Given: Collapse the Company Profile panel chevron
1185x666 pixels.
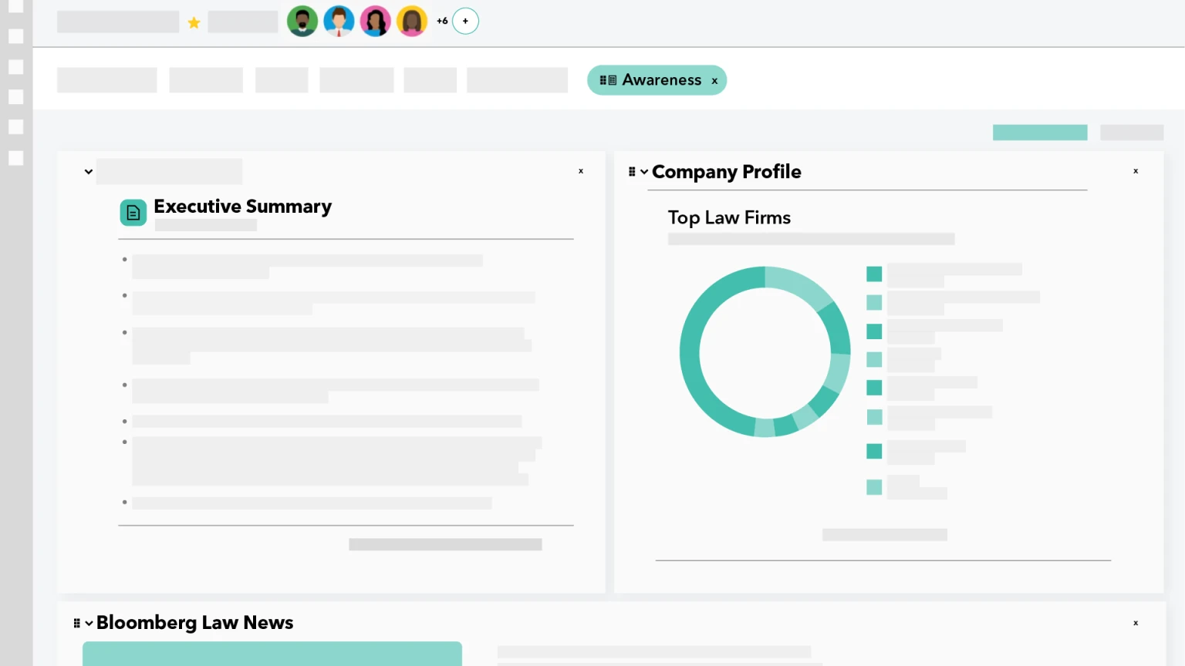Looking at the screenshot, I should (644, 172).
